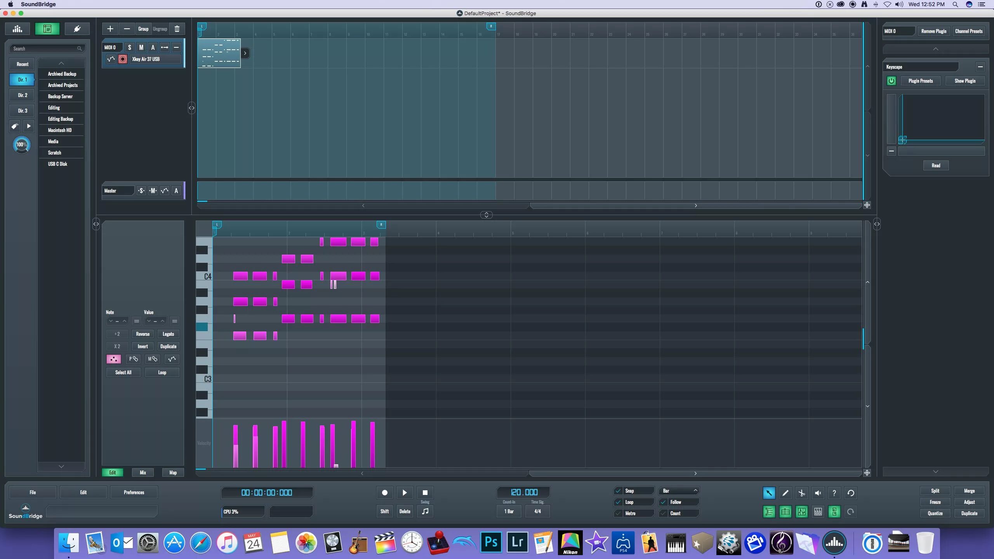The image size is (994, 559).
Task: Open the plug-in browser tab icon
Action: point(77,29)
